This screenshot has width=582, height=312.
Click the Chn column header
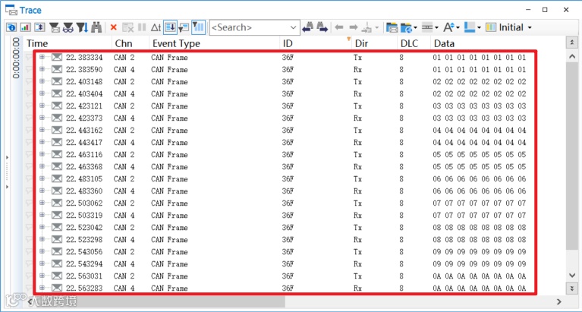(x=131, y=43)
